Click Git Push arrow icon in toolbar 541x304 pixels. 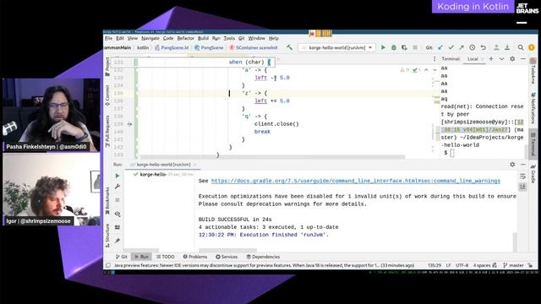point(462,47)
